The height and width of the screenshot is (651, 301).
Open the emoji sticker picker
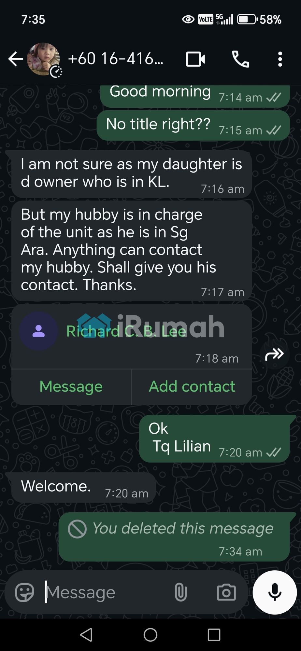pos(25,592)
